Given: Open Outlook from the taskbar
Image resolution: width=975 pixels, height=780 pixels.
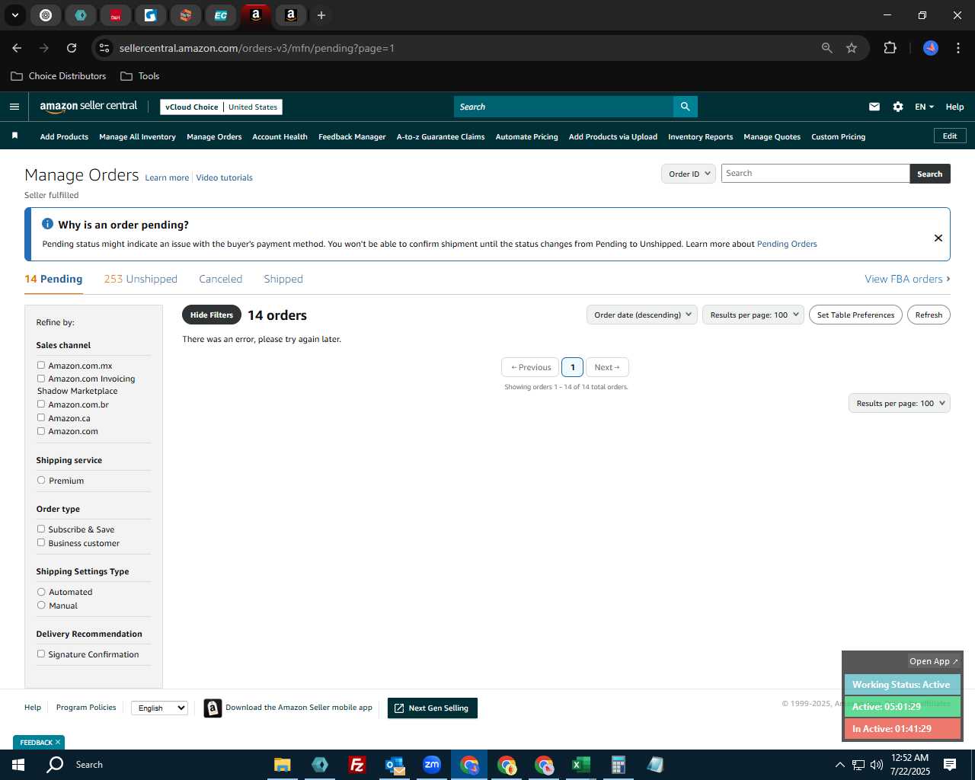Looking at the screenshot, I should point(395,765).
